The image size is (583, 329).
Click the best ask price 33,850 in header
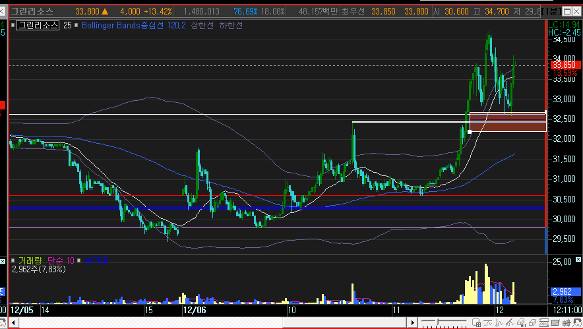click(x=383, y=11)
